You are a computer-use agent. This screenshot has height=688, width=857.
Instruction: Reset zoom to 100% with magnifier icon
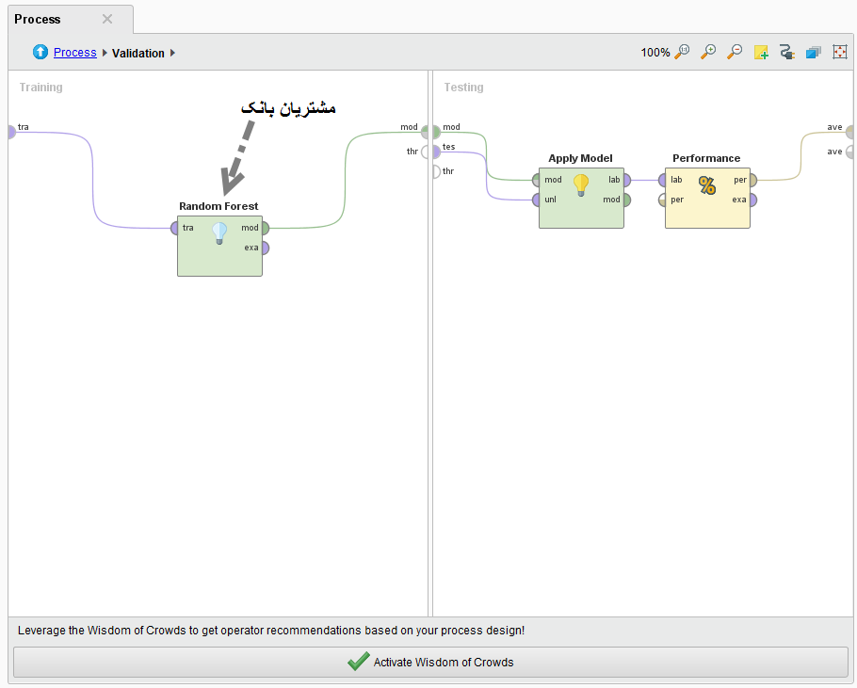point(682,52)
